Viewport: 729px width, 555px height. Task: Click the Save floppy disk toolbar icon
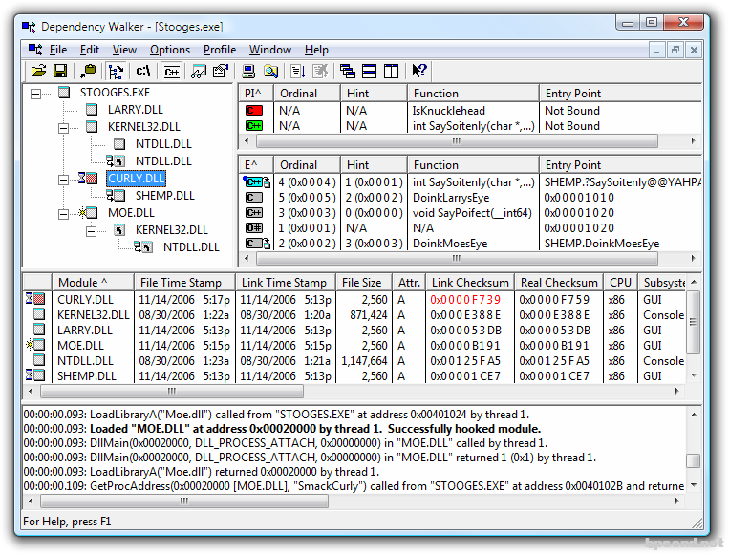pyautogui.click(x=60, y=71)
